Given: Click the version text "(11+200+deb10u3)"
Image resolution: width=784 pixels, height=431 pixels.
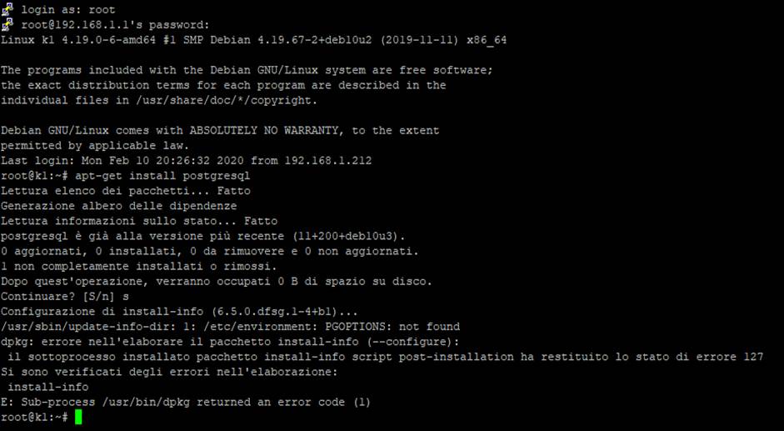Looking at the screenshot, I should coord(362,236).
